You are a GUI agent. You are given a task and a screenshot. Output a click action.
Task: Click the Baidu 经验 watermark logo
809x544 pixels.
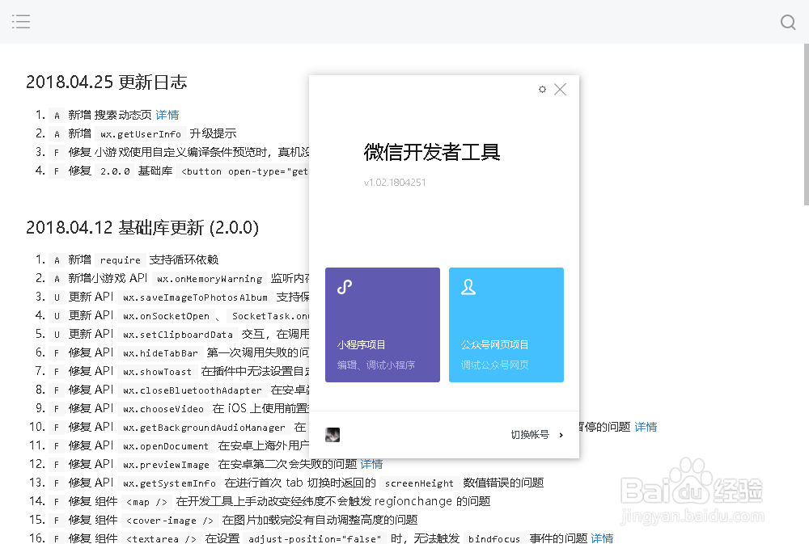pyautogui.click(x=692, y=493)
